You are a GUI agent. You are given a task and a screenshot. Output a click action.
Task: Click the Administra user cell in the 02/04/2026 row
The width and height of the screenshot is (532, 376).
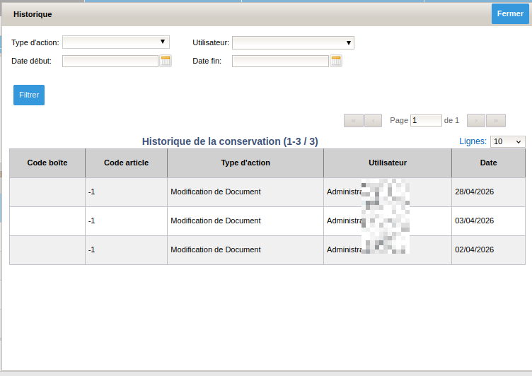(388, 250)
